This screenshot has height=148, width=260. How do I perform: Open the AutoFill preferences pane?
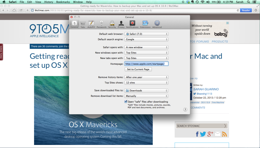click(91, 24)
